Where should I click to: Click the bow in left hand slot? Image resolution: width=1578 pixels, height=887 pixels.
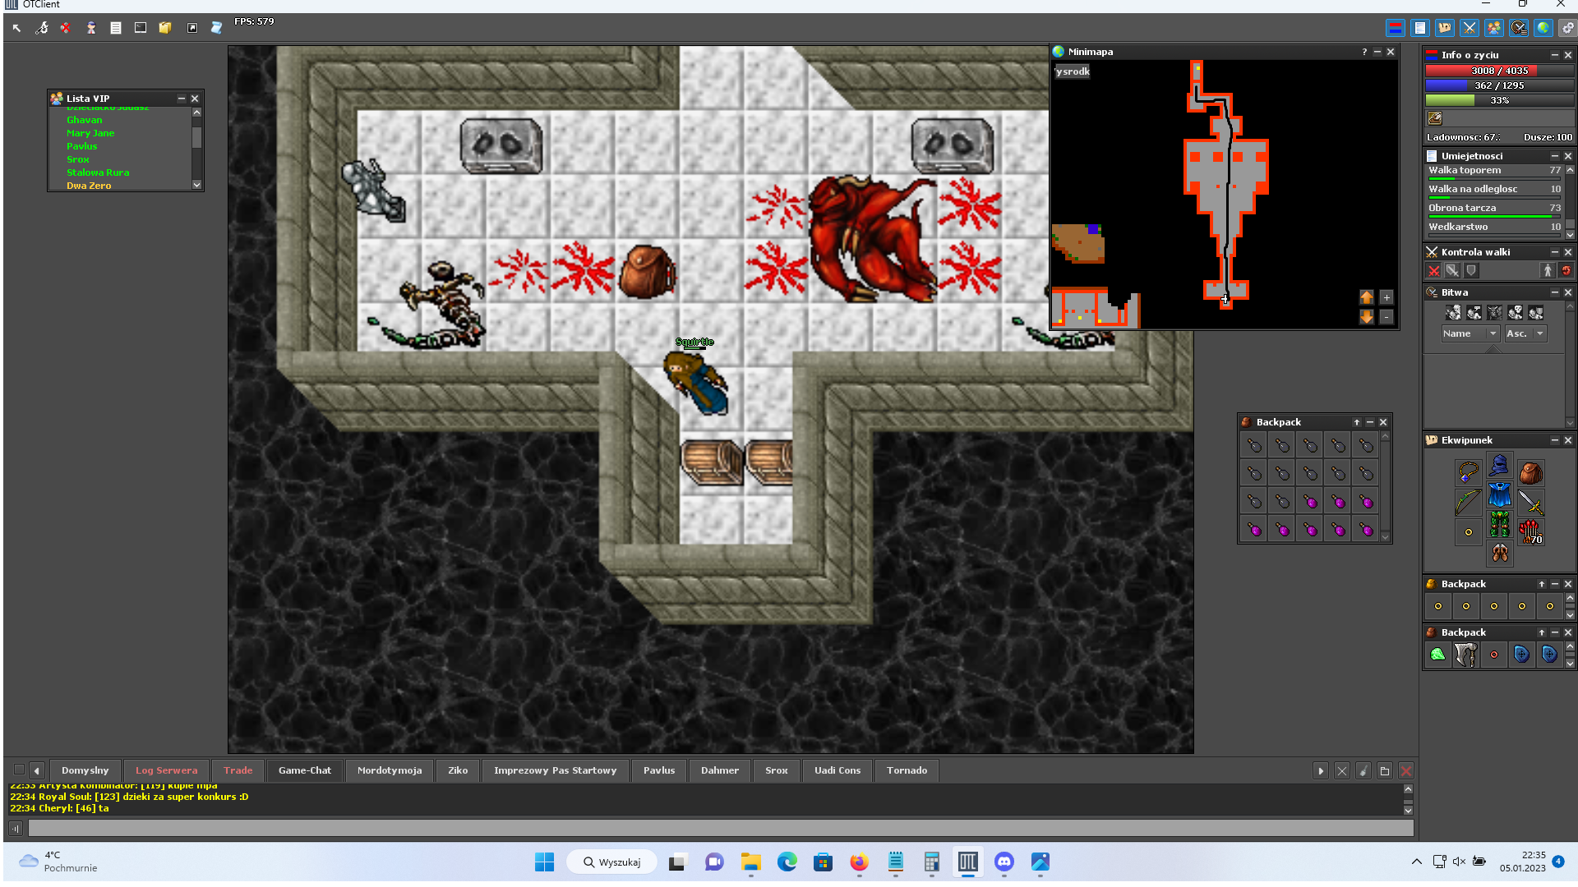click(x=1469, y=502)
